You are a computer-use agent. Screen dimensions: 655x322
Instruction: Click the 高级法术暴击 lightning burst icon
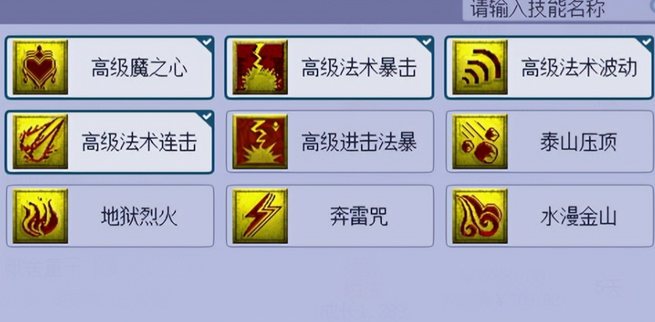point(260,67)
